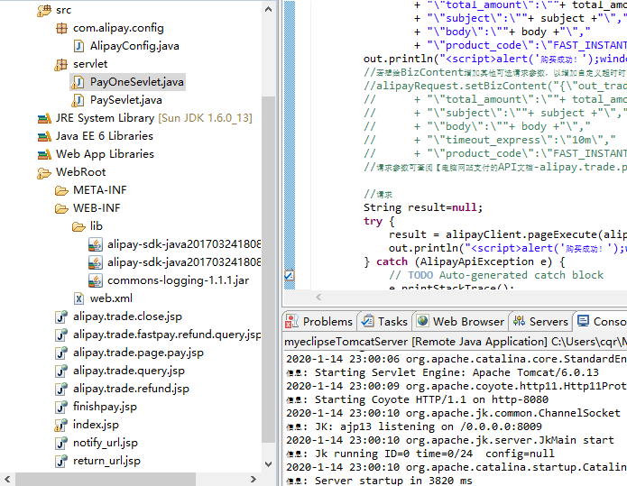Viewport: 627px width, 486px height.
Task: Select JRE System Library node
Action: click(154, 118)
